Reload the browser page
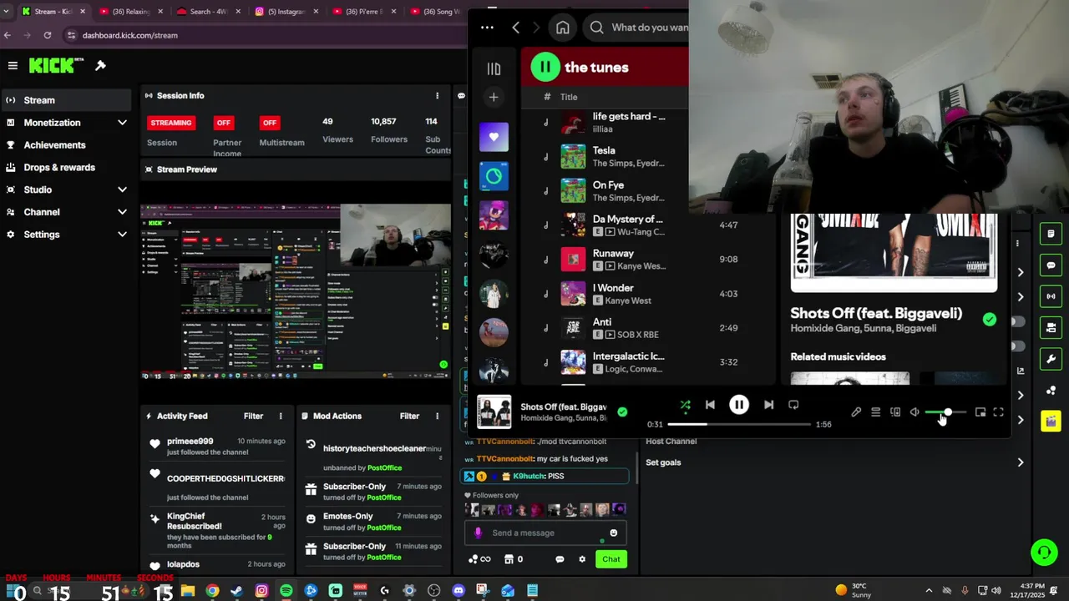The height and width of the screenshot is (601, 1069). pos(48,35)
